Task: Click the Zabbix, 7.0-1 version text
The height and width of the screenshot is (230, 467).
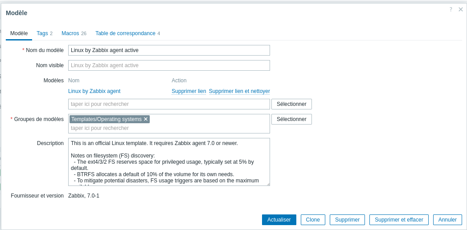Action: pos(84,196)
